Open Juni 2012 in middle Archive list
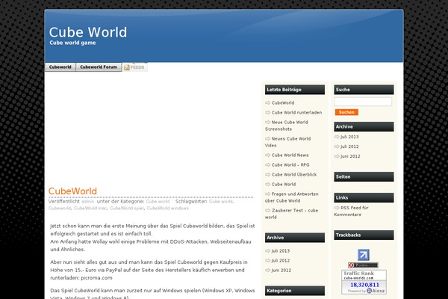Image resolution: width=448 pixels, height=299 pixels. point(281,270)
